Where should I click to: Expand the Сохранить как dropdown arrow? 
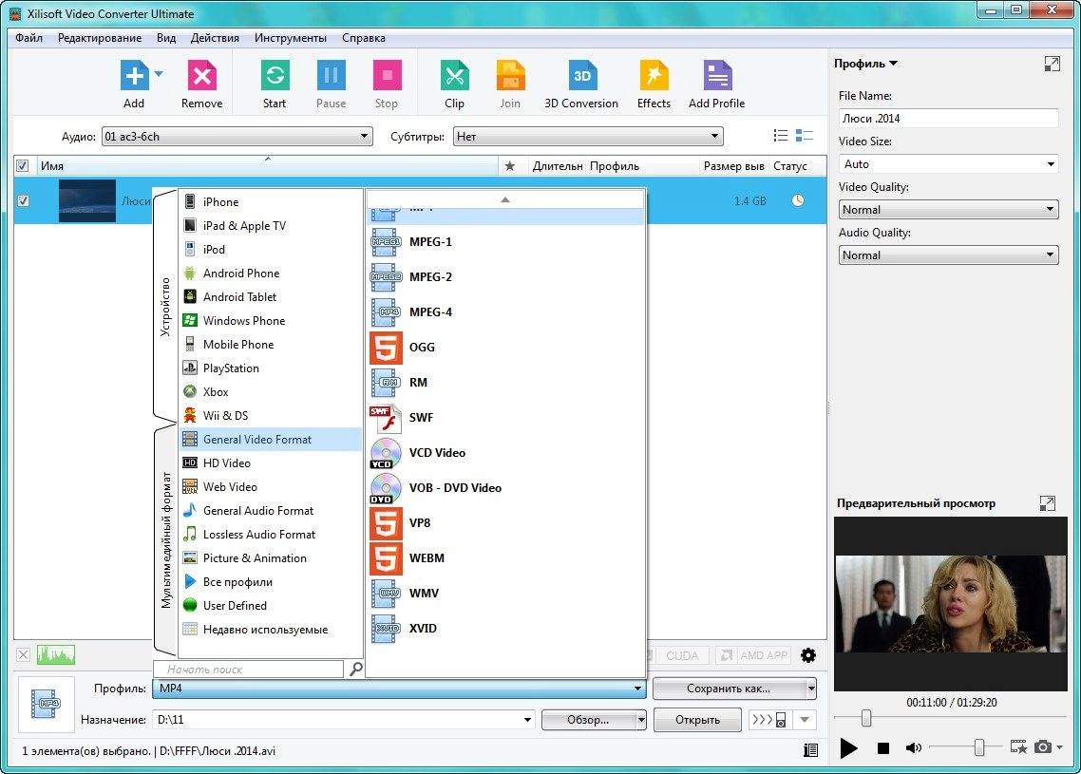click(x=811, y=689)
